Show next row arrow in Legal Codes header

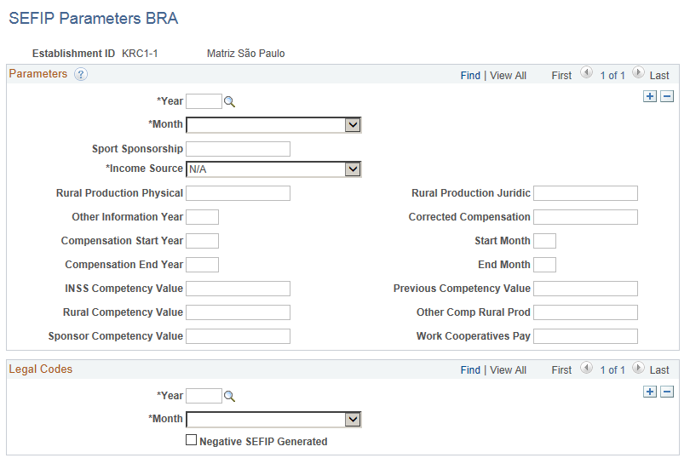(638, 368)
